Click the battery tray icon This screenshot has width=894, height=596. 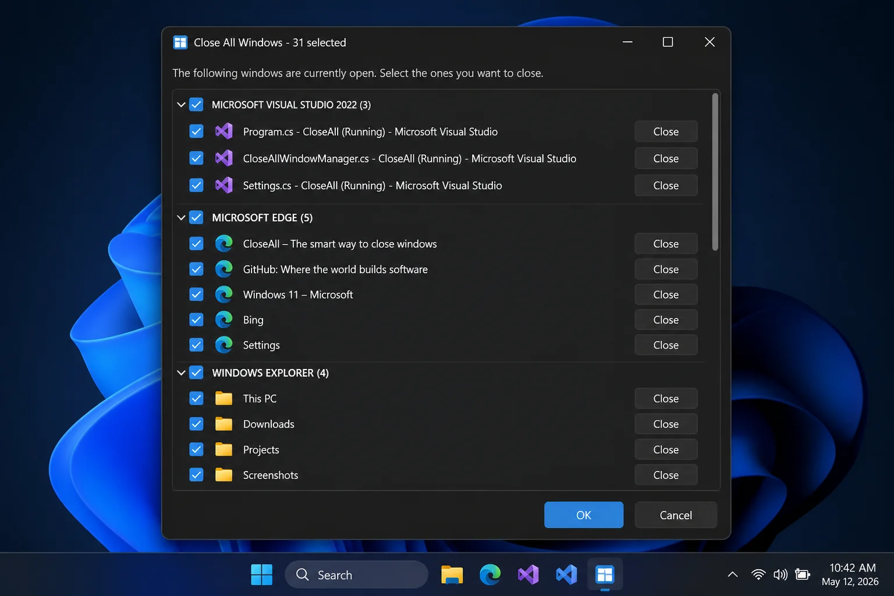(x=803, y=574)
